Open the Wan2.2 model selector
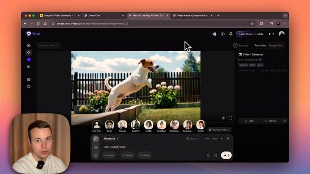Image resolution: width=310 pixels, height=174 pixels. coord(192,139)
